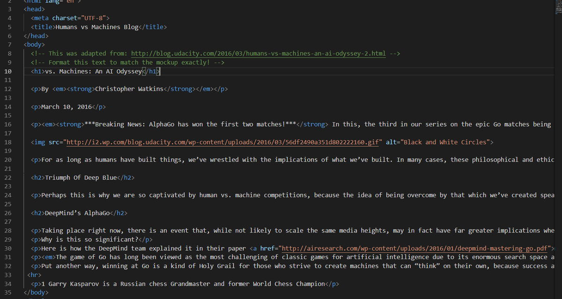Viewport: 562px width, 299px height.
Task: Click heading text 'vs. Machines: An AI Odyssey'
Action: pos(93,72)
